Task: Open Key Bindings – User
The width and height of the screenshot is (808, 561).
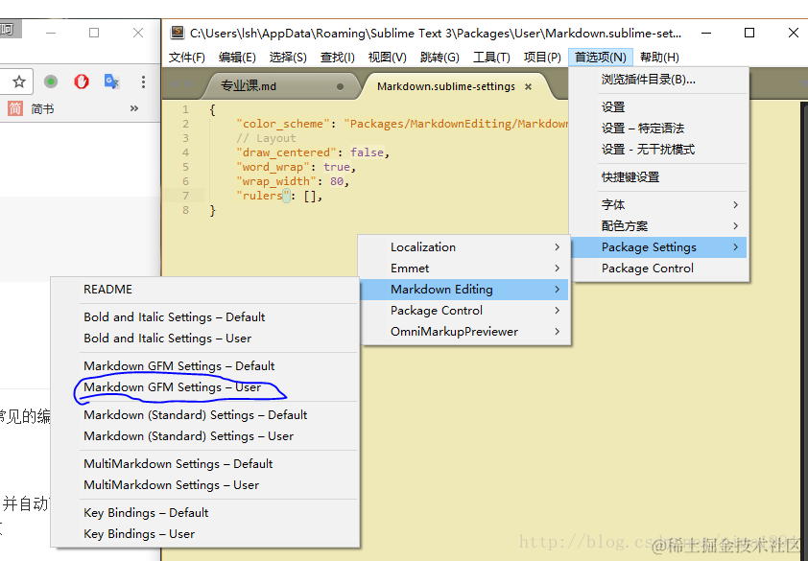Action: [205, 534]
